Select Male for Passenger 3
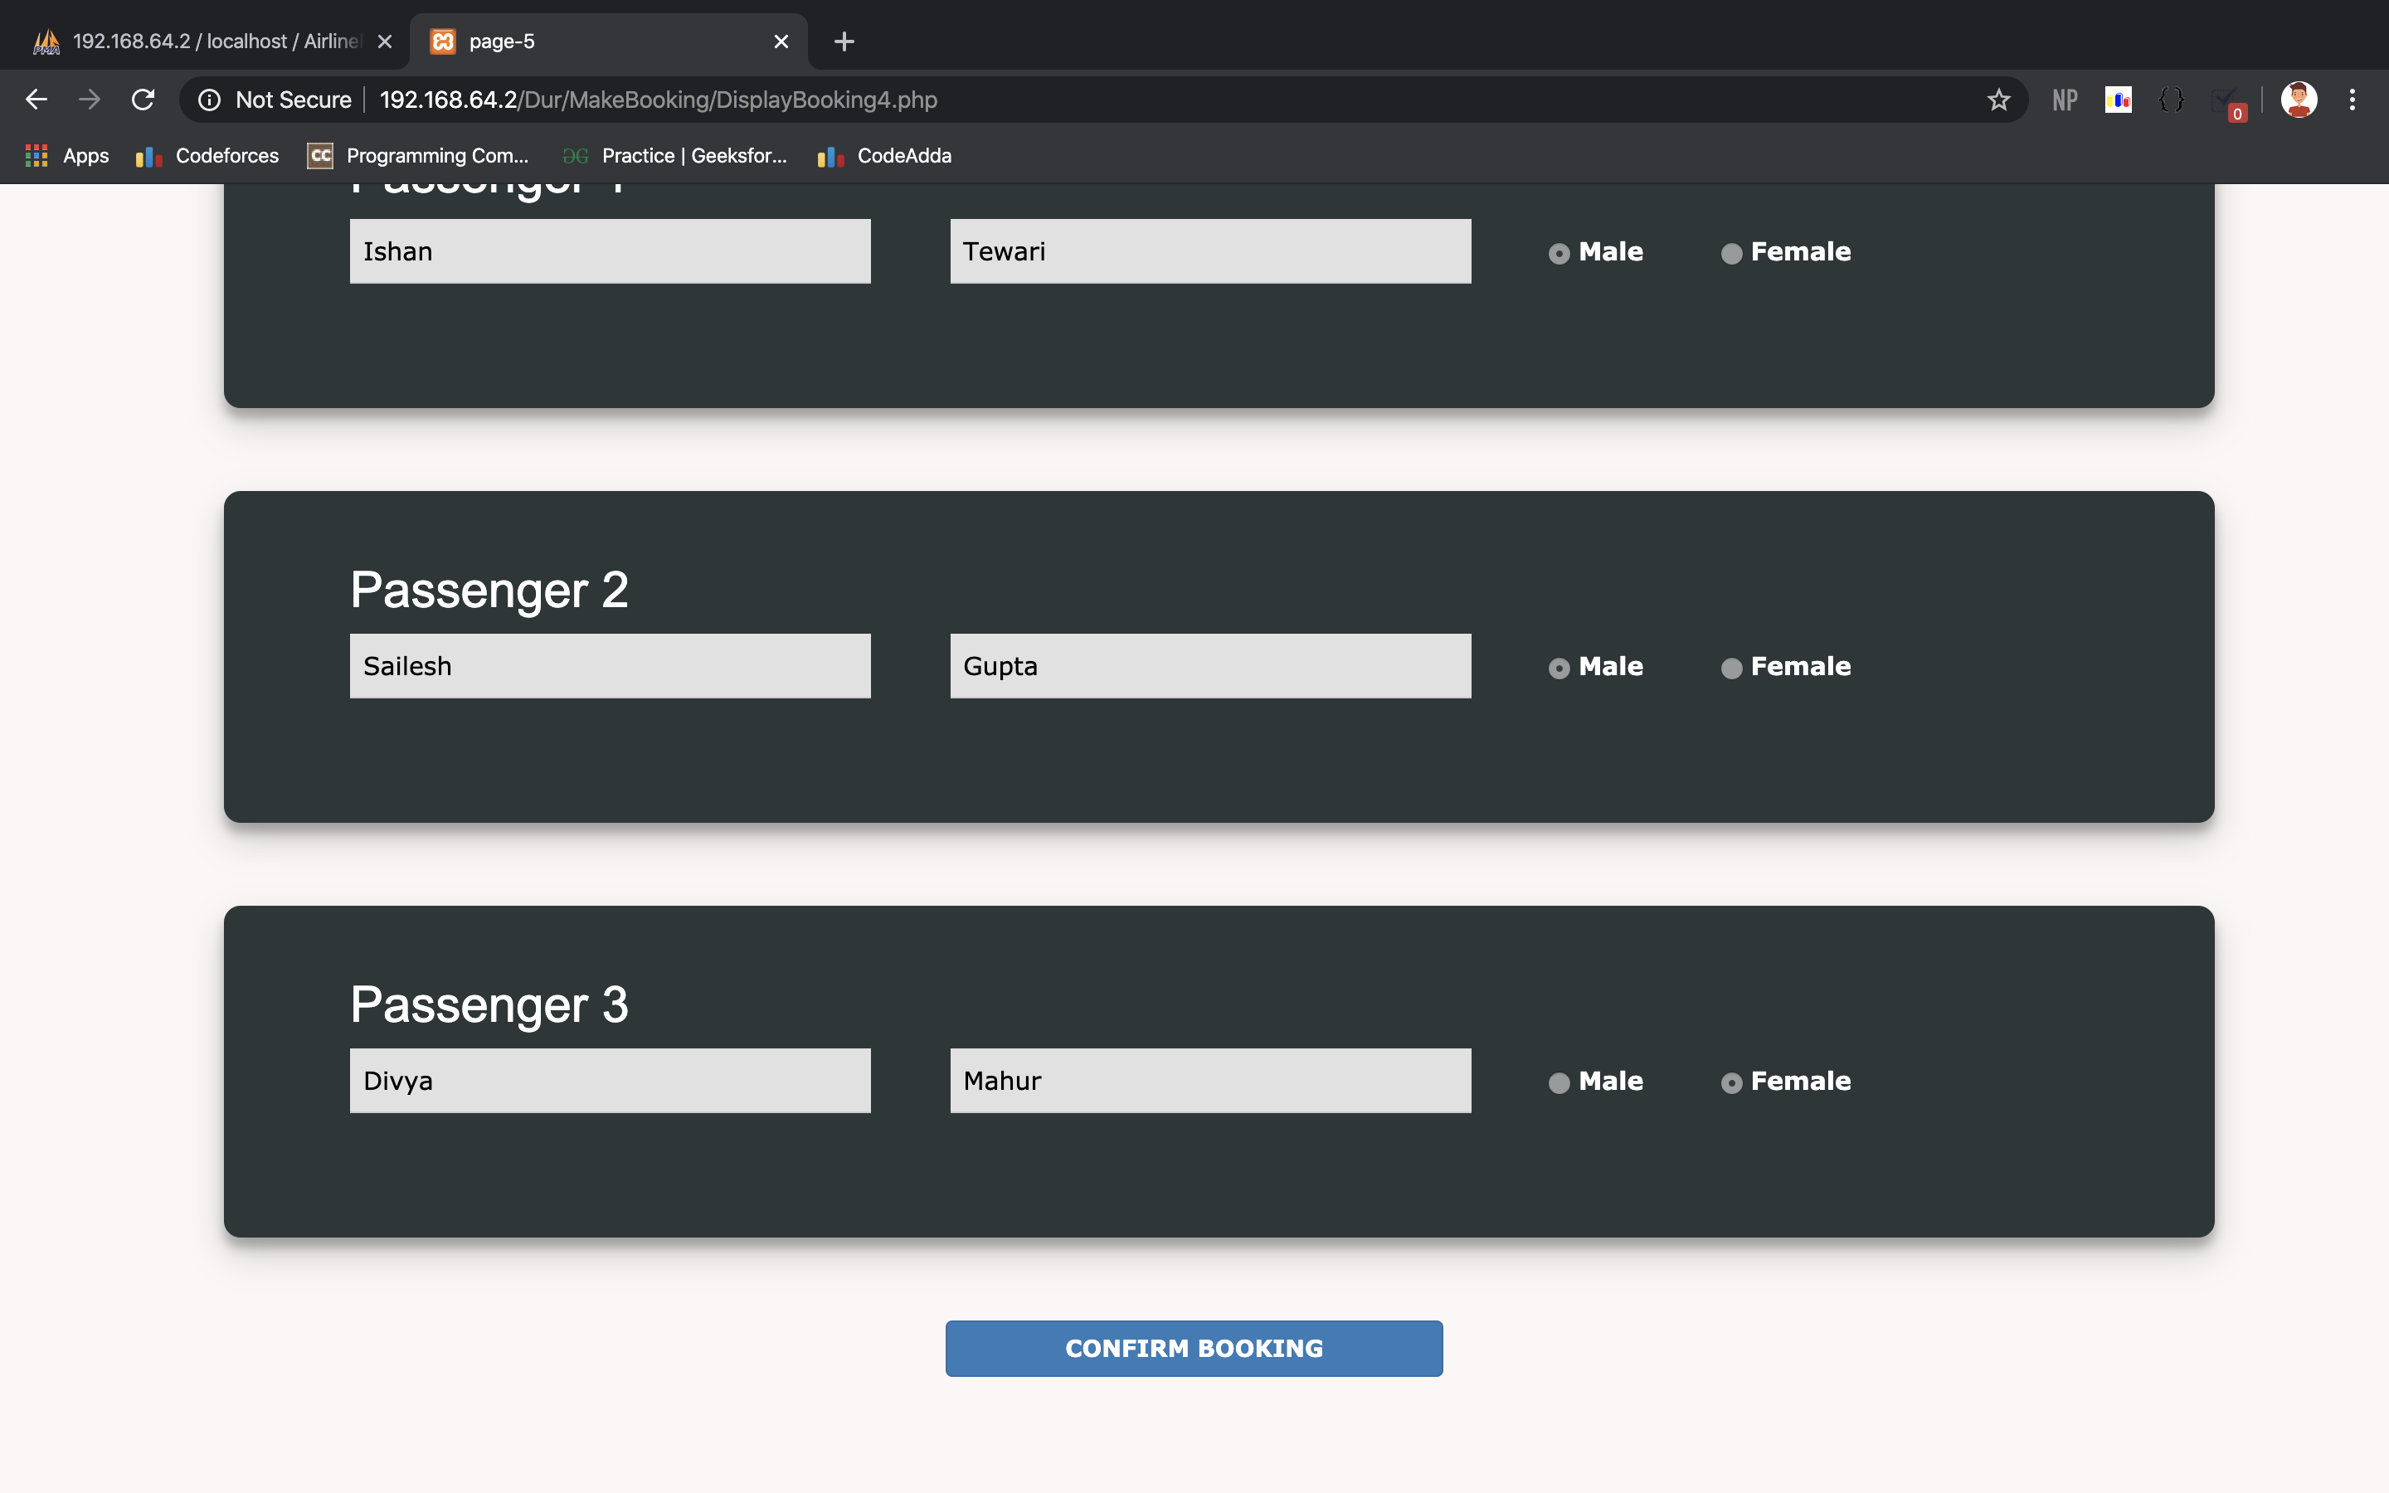Viewport: 2389px width, 1493px height. tap(1559, 1083)
